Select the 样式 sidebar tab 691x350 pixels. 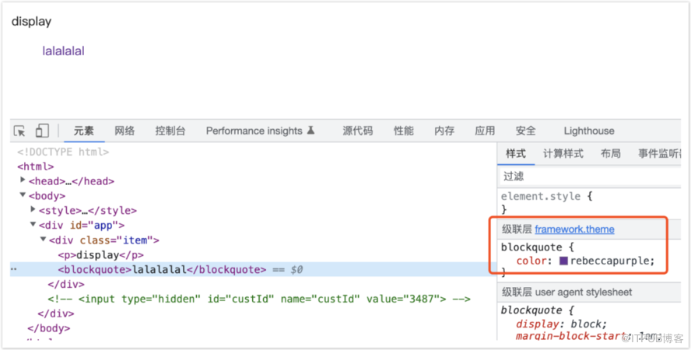pyautogui.click(x=516, y=154)
